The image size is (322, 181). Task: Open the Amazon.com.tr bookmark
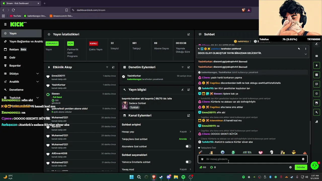61,16
